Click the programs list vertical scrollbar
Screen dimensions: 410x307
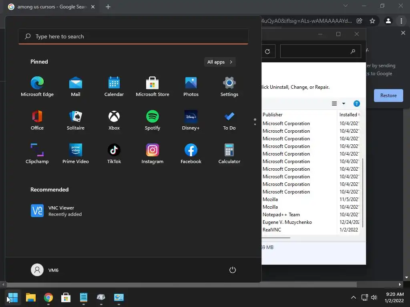[363, 192]
